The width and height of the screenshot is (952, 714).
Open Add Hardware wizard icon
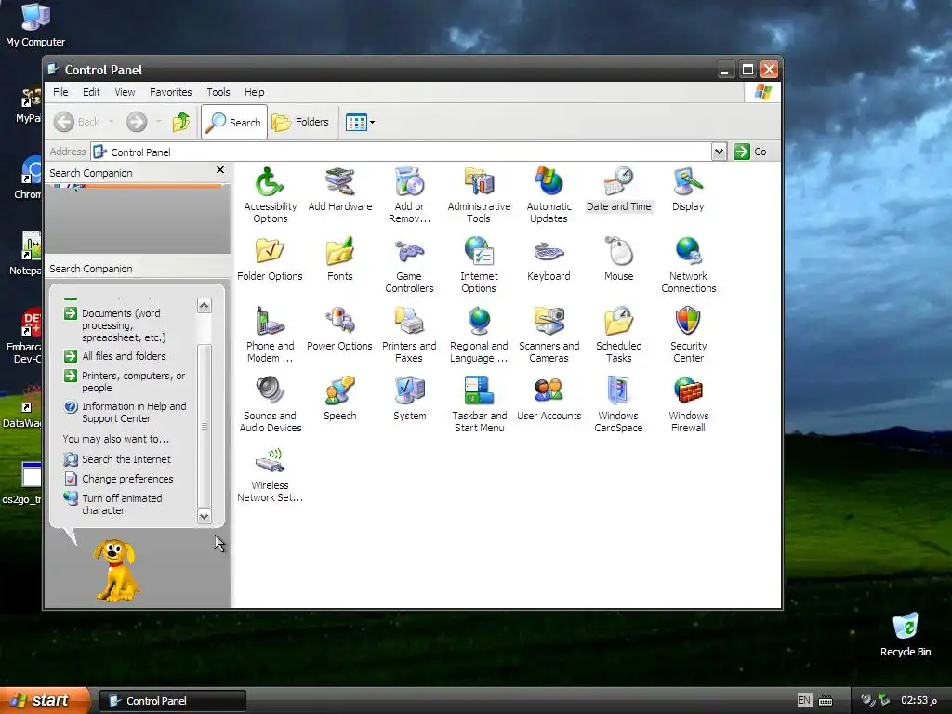click(x=339, y=190)
